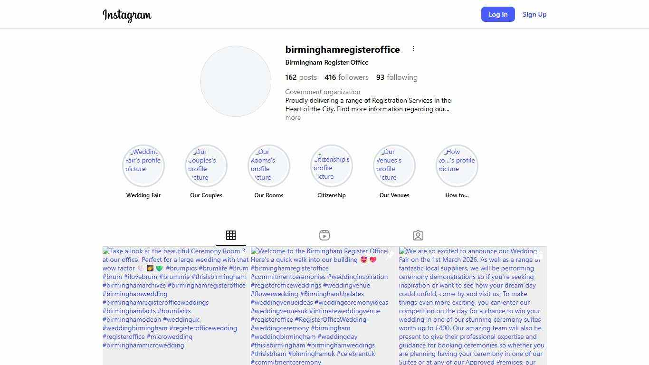View the Our Venues highlight
Viewport: 649px width, 365px height.
[394, 166]
